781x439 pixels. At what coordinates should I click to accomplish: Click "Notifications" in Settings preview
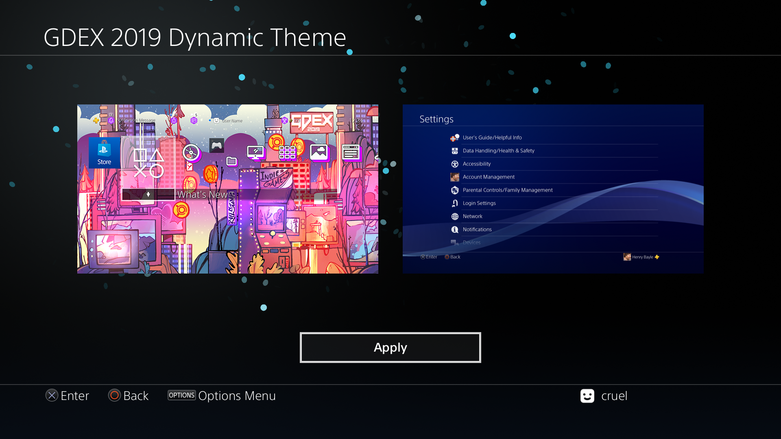click(477, 229)
